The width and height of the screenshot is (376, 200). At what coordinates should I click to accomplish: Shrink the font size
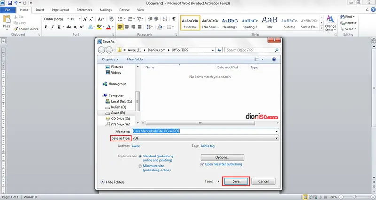[91, 19]
